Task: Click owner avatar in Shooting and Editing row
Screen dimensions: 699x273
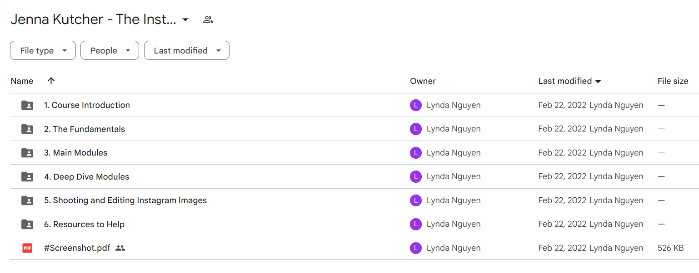Action: pos(416,200)
